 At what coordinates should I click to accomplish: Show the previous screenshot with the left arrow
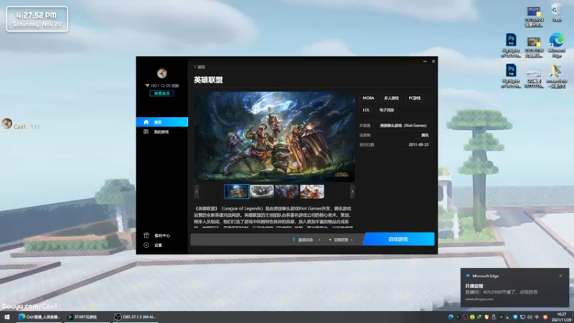pos(197,192)
